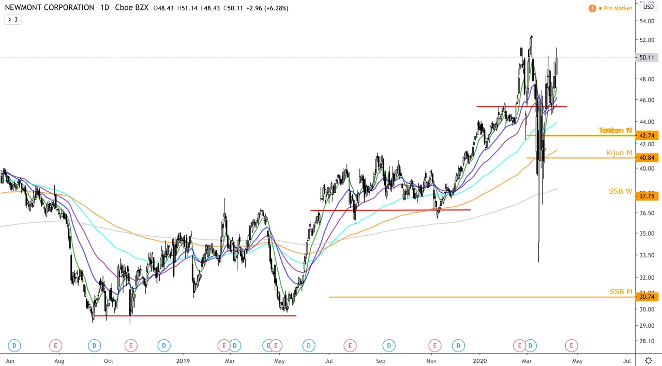The height and width of the screenshot is (366, 662).
Task: Click the NEWMONT CORPORATION symbol title
Action: 50,8
